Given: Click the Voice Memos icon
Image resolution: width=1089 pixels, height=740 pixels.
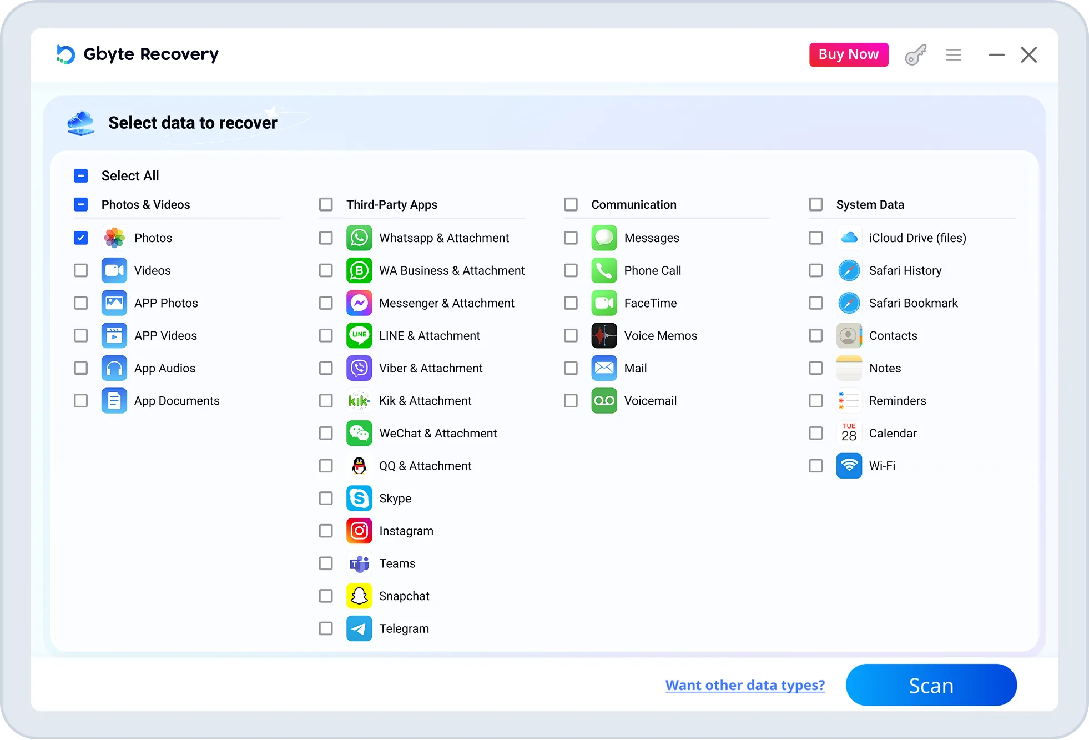Looking at the screenshot, I should point(604,335).
